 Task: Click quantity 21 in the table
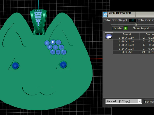pyautogui.click(x=144, y=52)
